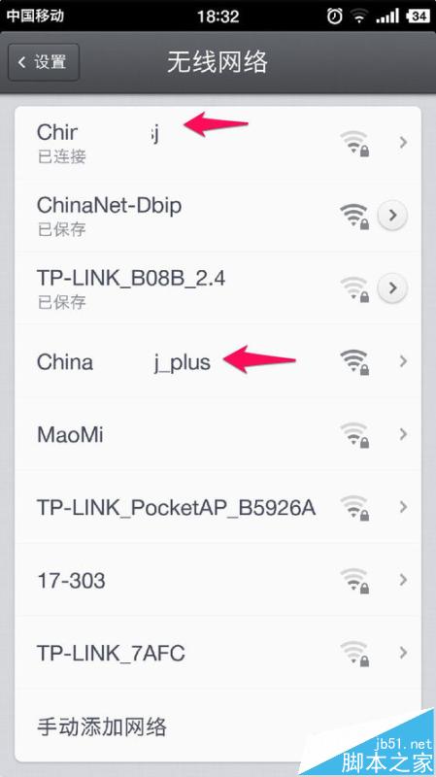Screen dimensions: 436x777
Task: Choose the TP-LINK_PocketAP_B5926A network
Action: [x=218, y=507]
